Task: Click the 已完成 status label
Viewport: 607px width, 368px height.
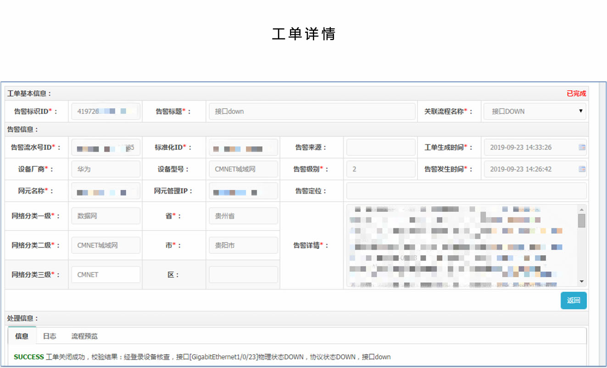Action: point(576,93)
